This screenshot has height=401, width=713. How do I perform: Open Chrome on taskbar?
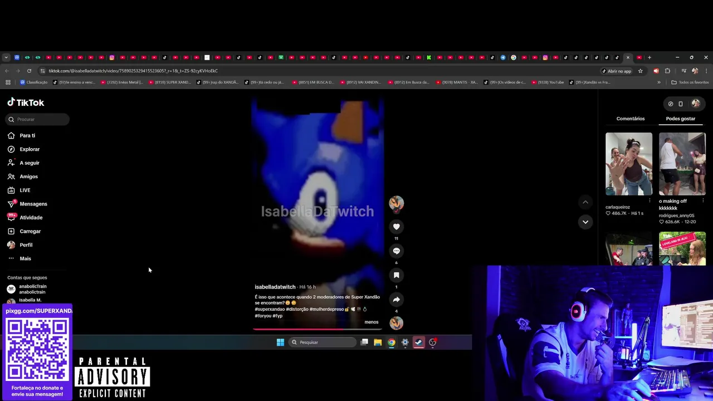click(392, 342)
